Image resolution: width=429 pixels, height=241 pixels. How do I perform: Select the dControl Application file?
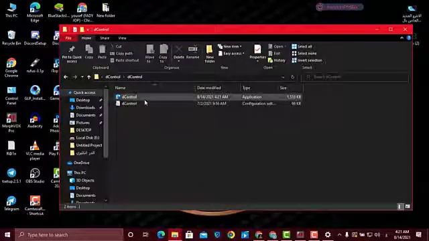(208, 97)
